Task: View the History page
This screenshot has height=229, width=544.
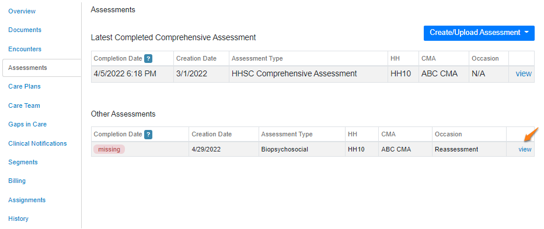Action: [19, 219]
